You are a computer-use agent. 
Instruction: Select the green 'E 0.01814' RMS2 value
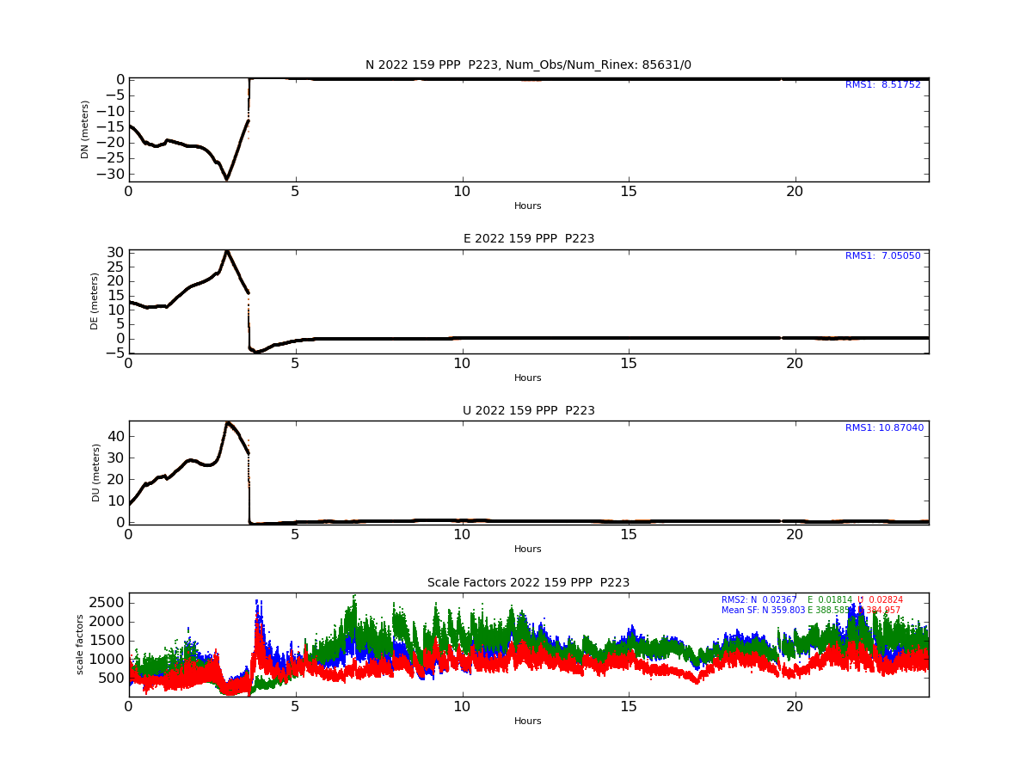point(830,600)
